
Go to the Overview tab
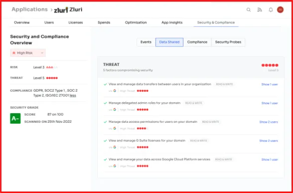click(22, 22)
